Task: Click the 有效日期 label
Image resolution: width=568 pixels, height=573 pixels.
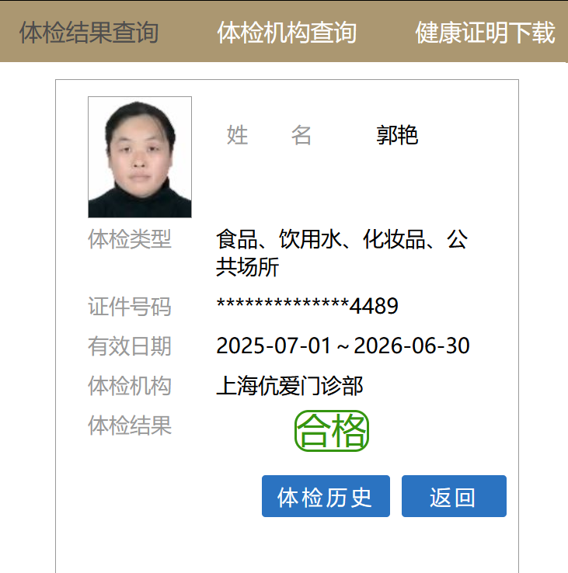Action: click(x=130, y=346)
